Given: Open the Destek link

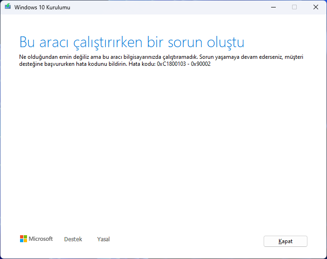Looking at the screenshot, I should [73, 239].
